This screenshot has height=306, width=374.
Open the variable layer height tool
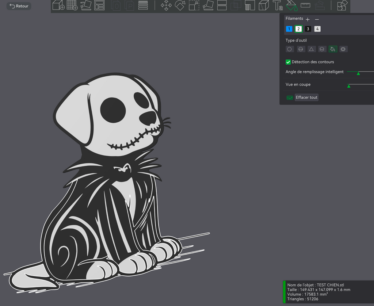pos(143,5)
